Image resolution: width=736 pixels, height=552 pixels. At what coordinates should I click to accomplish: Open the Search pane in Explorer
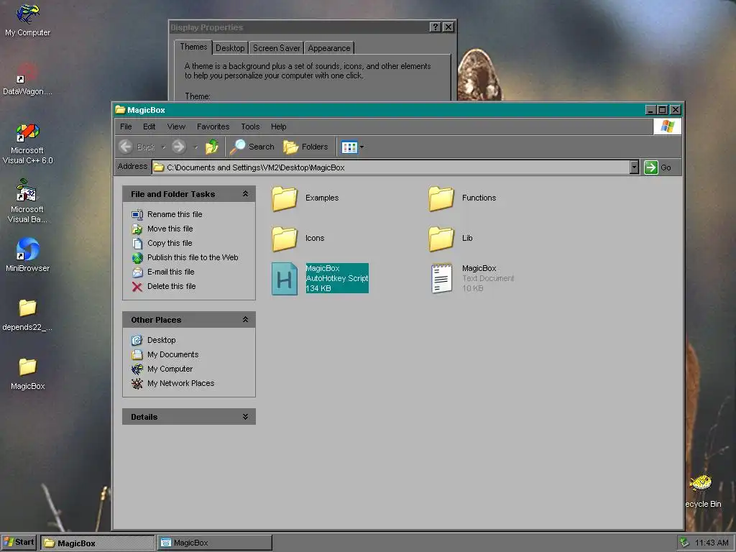(x=252, y=147)
